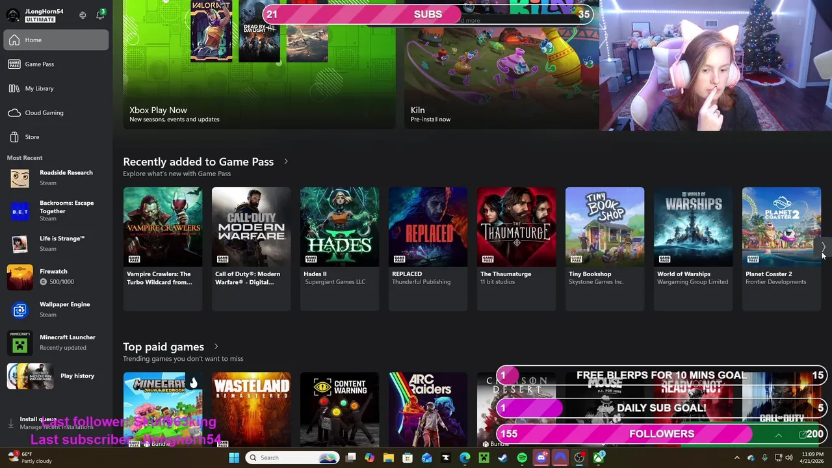Open The Thaumaturge game tile

(x=516, y=248)
